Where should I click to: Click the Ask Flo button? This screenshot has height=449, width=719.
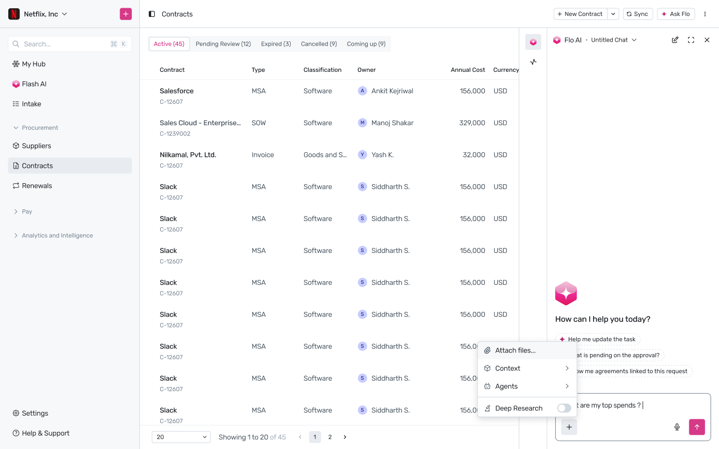click(676, 14)
